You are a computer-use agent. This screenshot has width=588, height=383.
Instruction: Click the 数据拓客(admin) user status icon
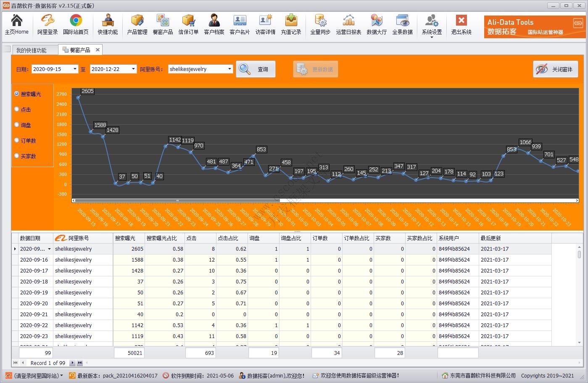(242, 375)
